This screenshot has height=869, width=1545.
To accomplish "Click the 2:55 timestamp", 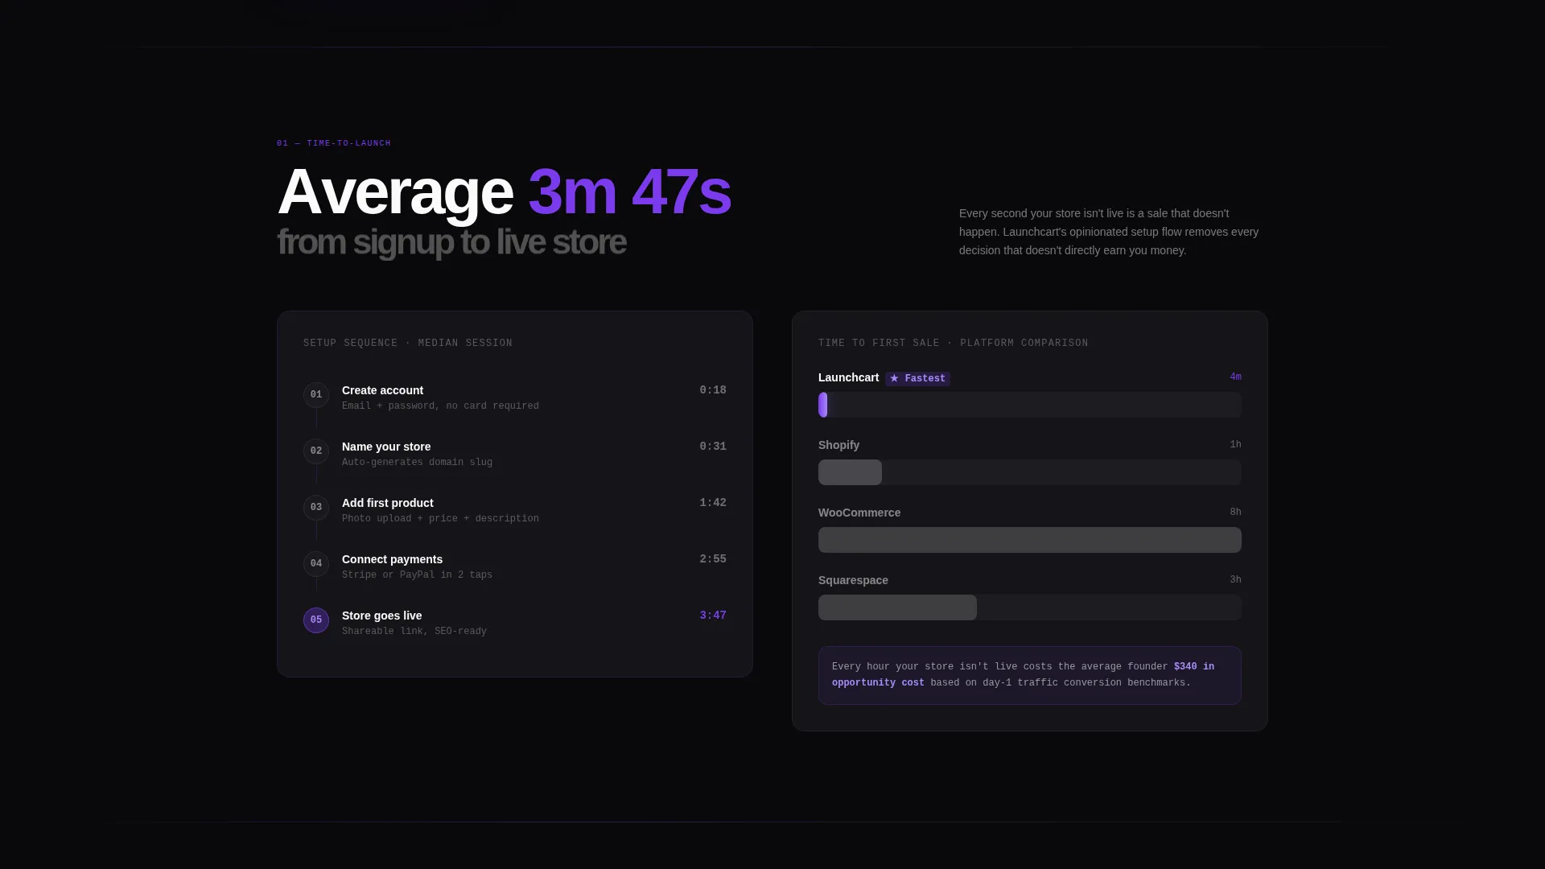I will click(713, 559).
